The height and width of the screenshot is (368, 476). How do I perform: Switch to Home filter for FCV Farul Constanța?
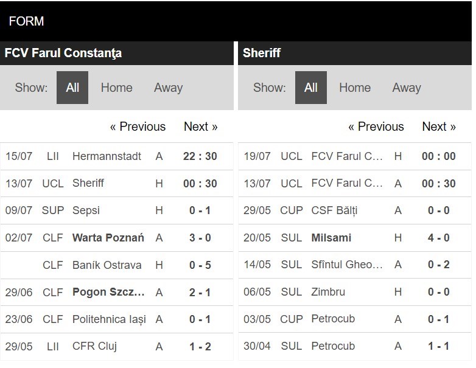coord(117,88)
